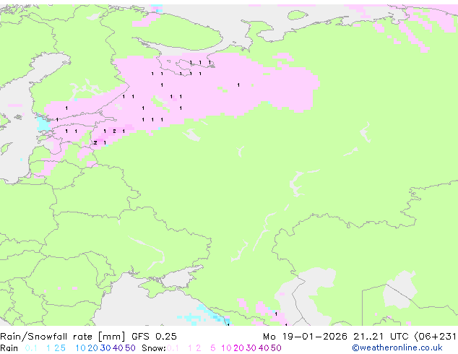
Task: Select the Snow legend value 30
Action: click(x=251, y=348)
